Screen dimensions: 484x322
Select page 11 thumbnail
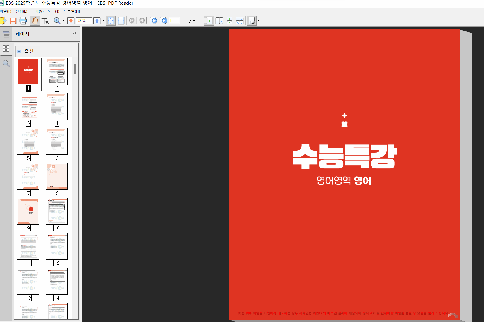coord(28,246)
